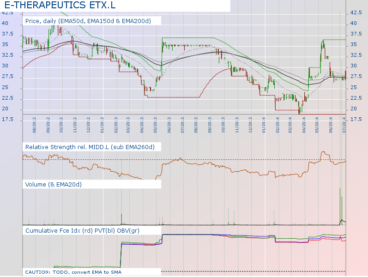Click the 32.5 value on right price axis
The image size is (368, 277).
[x=356, y=55]
